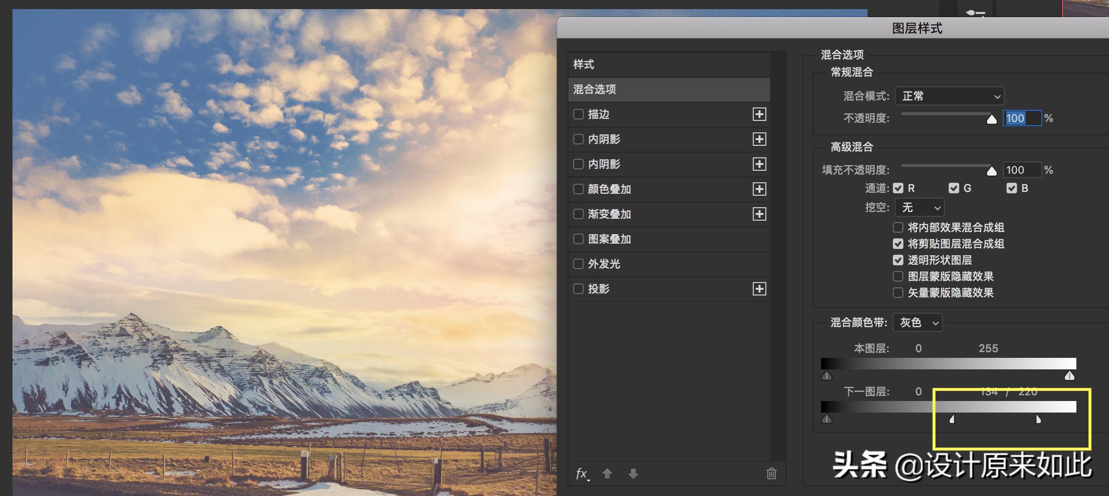Screen dimensions: 1109x496
Task: Enable 矢量蒙版隐藏效果 checkbox
Action: pos(898,293)
